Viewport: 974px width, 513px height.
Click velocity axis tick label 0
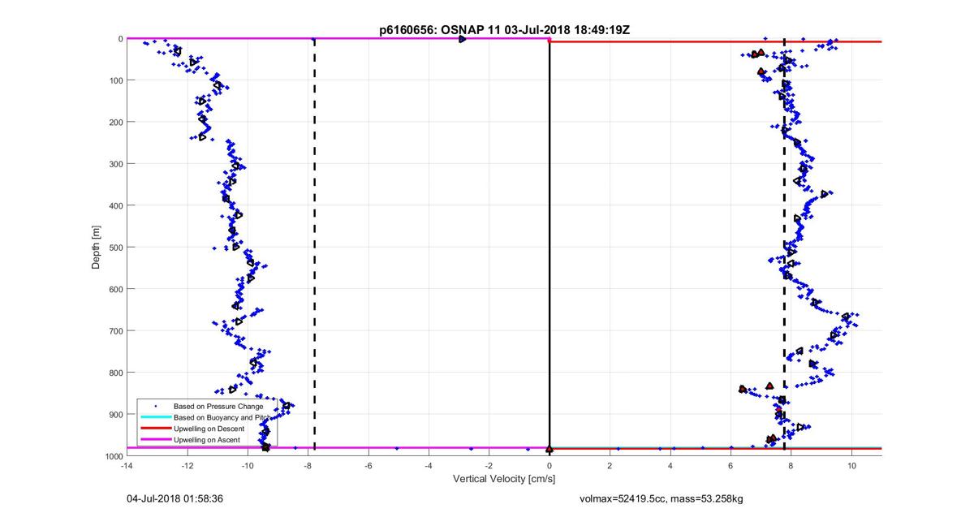(549, 466)
